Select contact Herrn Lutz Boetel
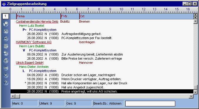The width and height of the screenshot is (199, 109). click(31, 26)
